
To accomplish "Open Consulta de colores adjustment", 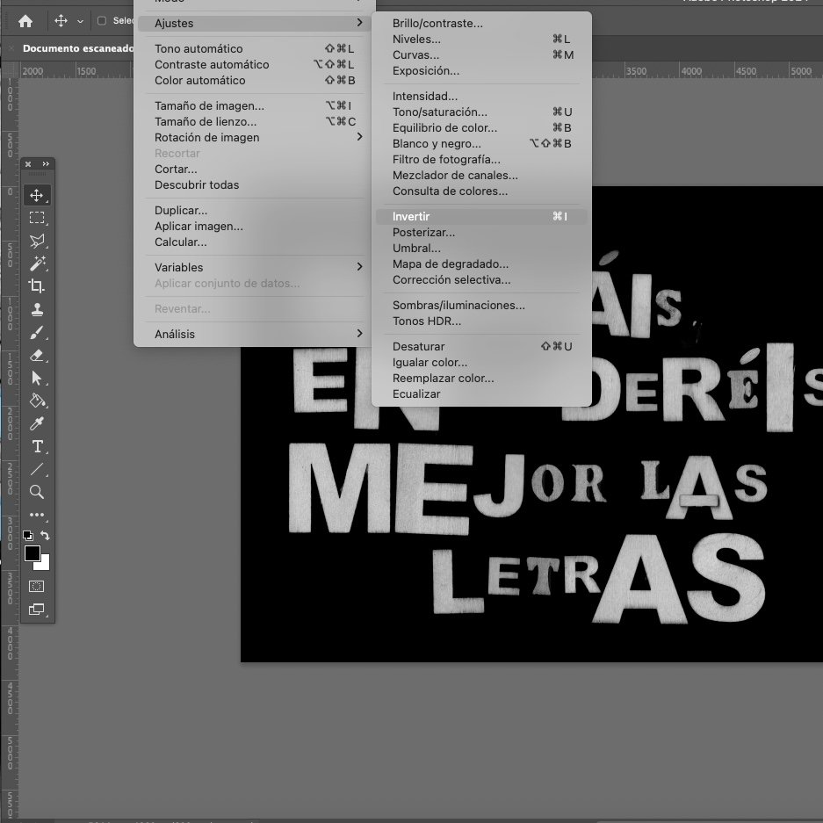I will point(481,191).
